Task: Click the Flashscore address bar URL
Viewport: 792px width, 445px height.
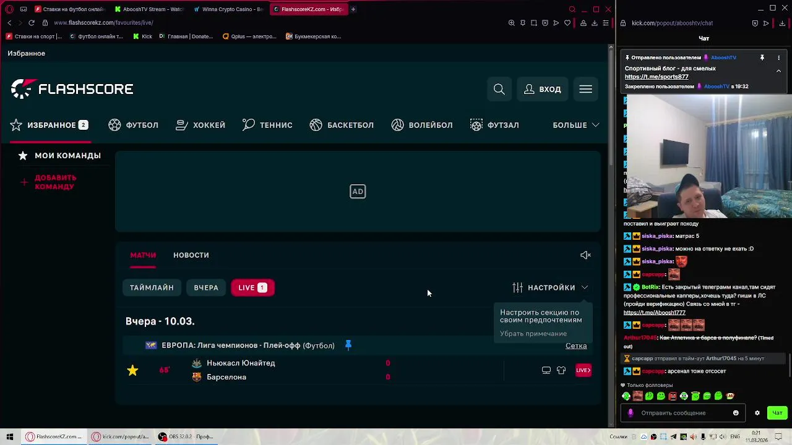Action: pos(103,23)
